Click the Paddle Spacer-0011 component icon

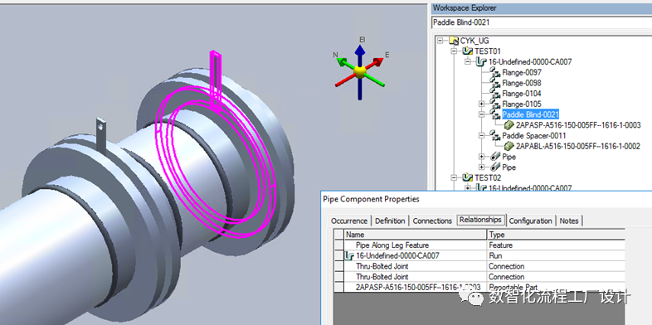click(x=495, y=135)
